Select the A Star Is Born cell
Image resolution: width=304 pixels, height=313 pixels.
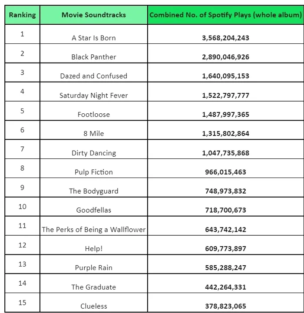point(93,38)
